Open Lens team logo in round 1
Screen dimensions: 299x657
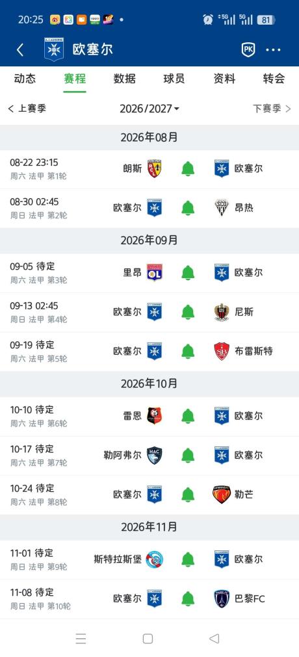coord(155,168)
